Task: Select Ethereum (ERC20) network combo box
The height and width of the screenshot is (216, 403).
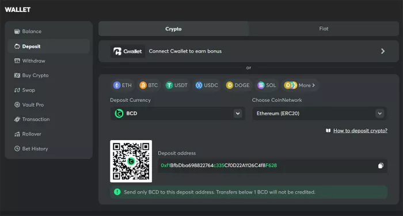Action: (x=320, y=113)
